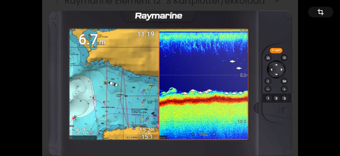This screenshot has height=156, width=340.
Task: Click the Raymarine logo on the bezel
Action: pyautogui.click(x=159, y=16)
